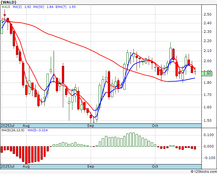This screenshot has height=174, width=217.
Task: Open the 12Stocks.com copyright link
Action: point(204,172)
